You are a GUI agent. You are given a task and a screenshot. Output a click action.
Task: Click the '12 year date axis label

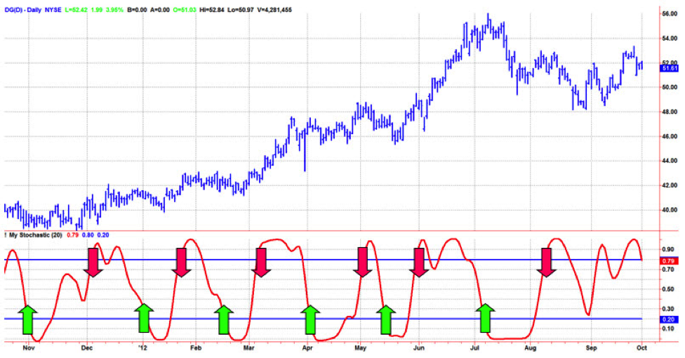(x=143, y=348)
